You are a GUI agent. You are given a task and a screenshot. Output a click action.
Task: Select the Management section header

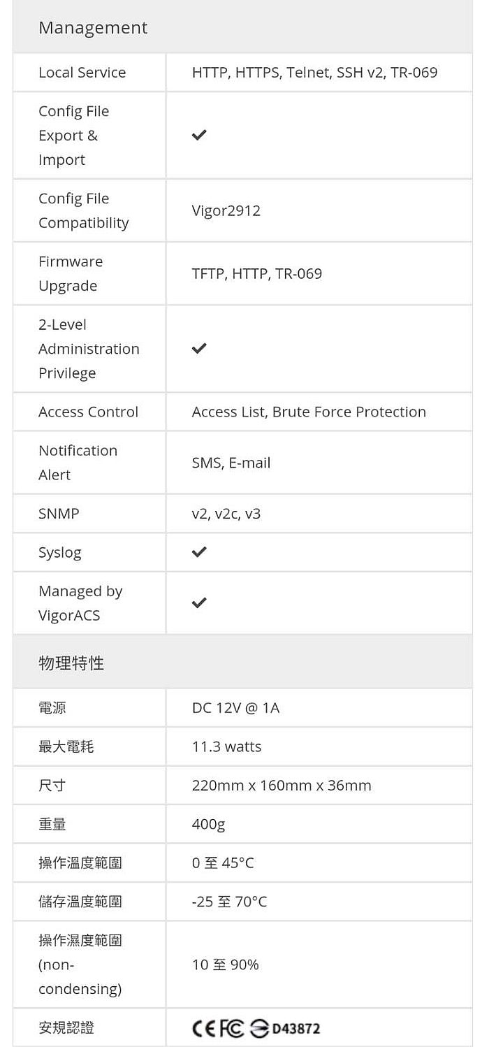[242, 27]
